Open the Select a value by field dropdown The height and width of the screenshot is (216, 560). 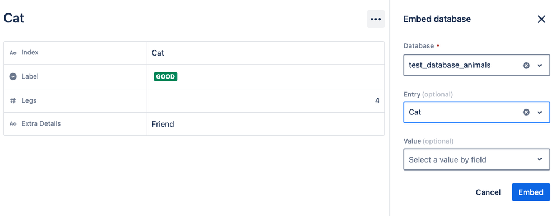tap(477, 159)
